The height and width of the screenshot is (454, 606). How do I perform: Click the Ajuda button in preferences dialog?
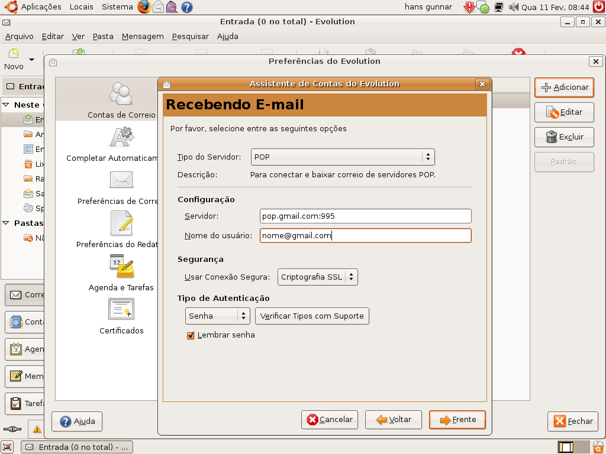click(77, 421)
